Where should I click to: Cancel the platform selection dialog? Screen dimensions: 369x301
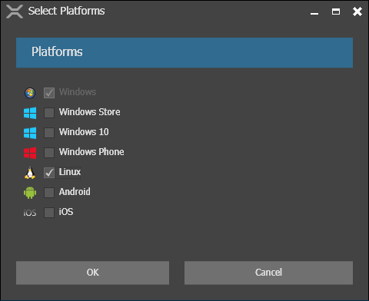pos(268,273)
